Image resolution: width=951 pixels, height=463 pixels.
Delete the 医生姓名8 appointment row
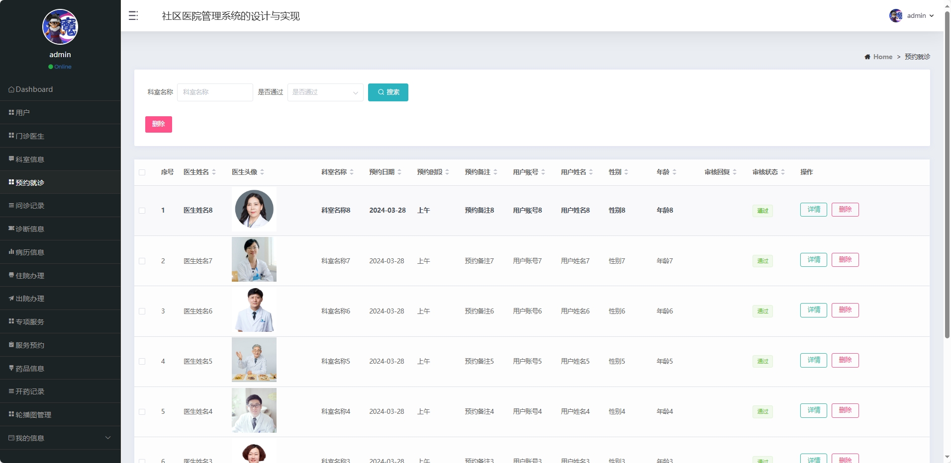[x=845, y=210]
